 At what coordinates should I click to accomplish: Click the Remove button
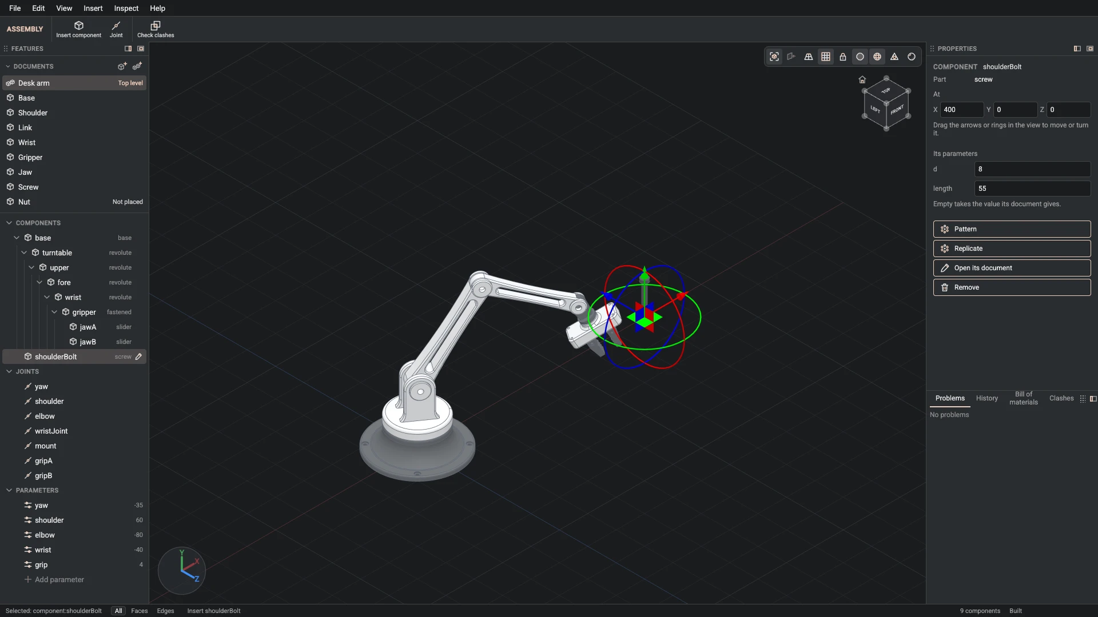[x=1012, y=287]
